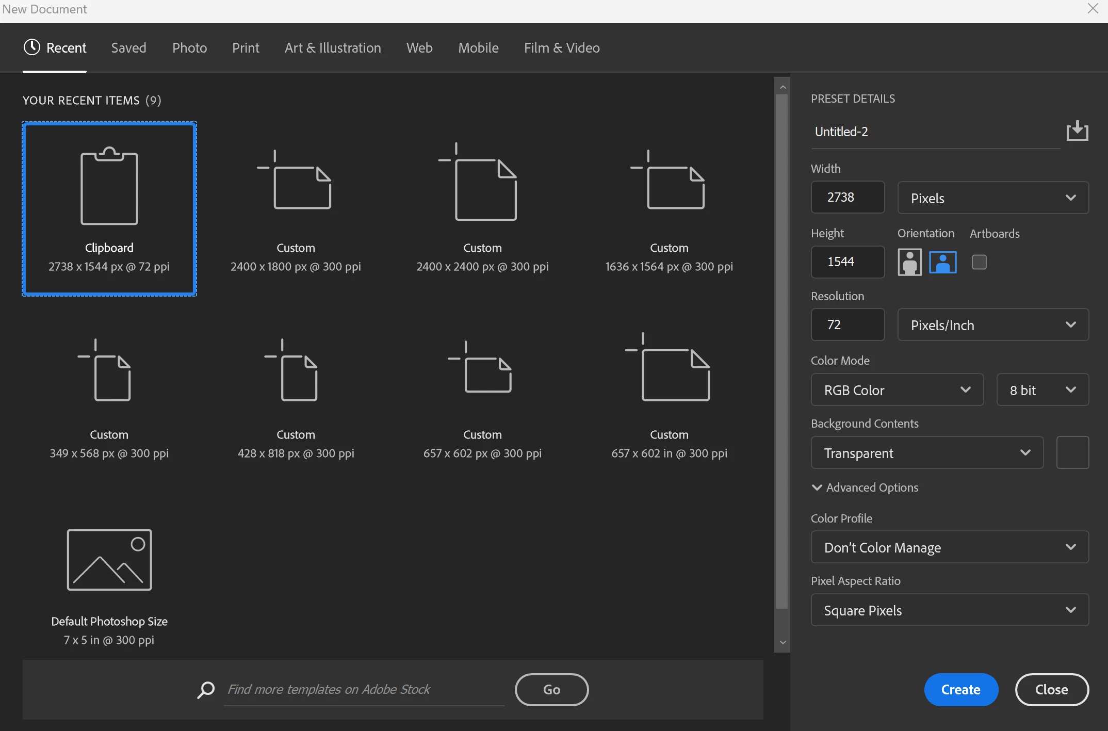
Task: Switch to the Art & Illustration tab
Action: (333, 48)
